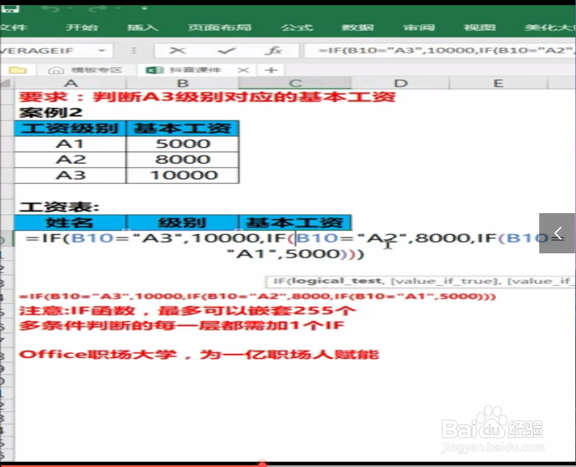The image size is (576, 467).
Task: Click the Redo arrow icon
Action: coord(97,9)
